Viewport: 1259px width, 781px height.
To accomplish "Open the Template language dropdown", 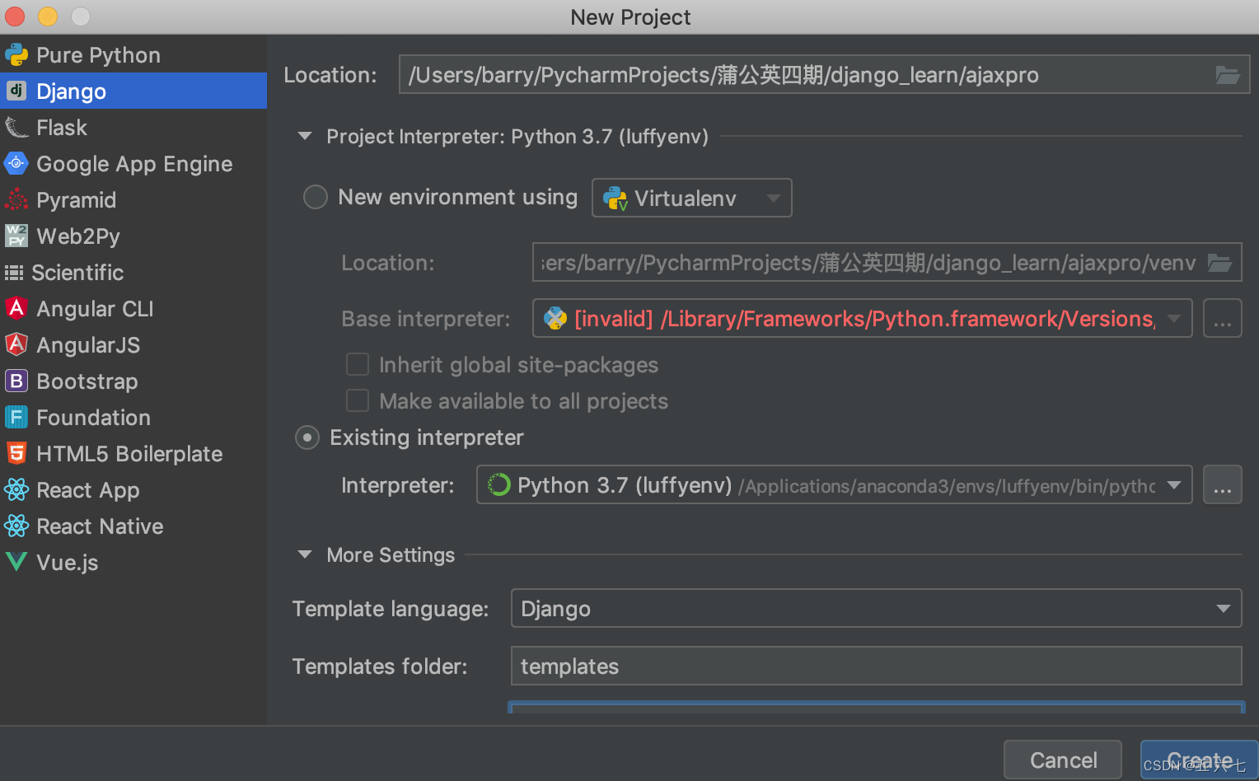I will 877,608.
